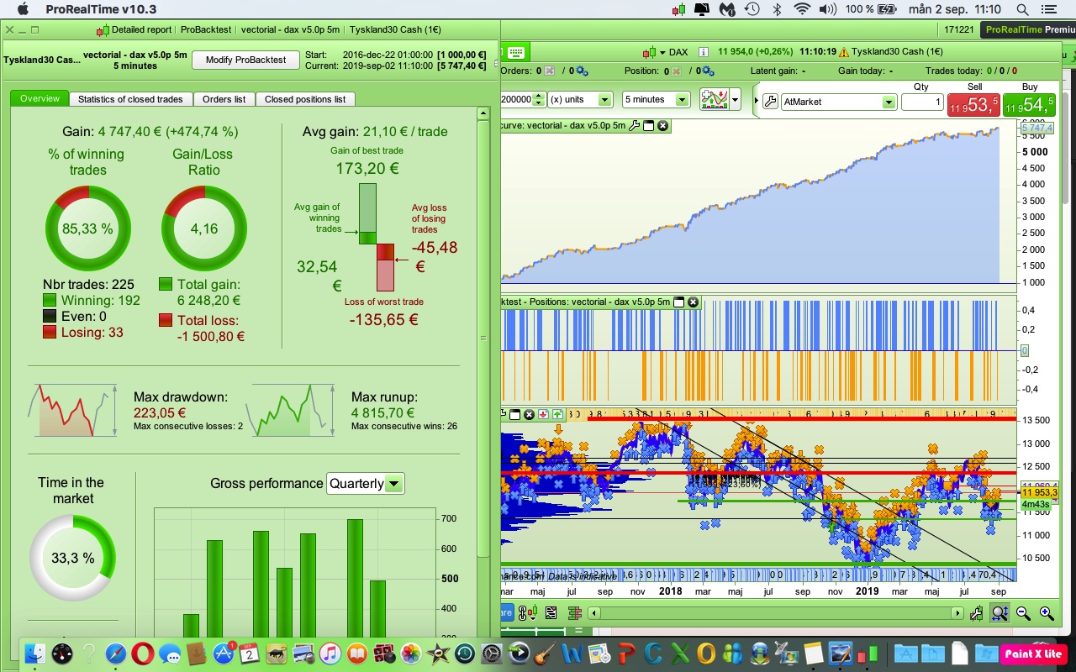Click the Max runup thumbnail chart

[290, 410]
